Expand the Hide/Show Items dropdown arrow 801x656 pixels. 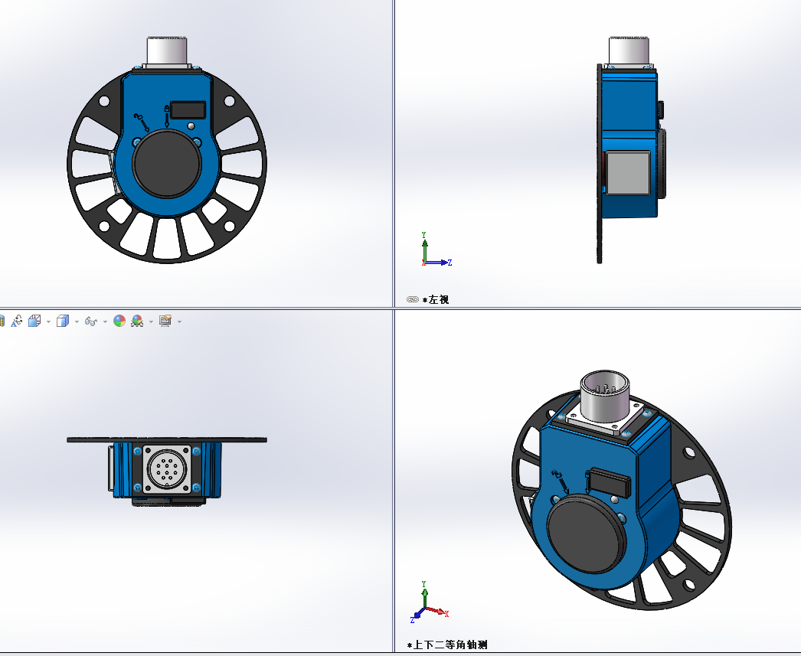[x=105, y=321]
